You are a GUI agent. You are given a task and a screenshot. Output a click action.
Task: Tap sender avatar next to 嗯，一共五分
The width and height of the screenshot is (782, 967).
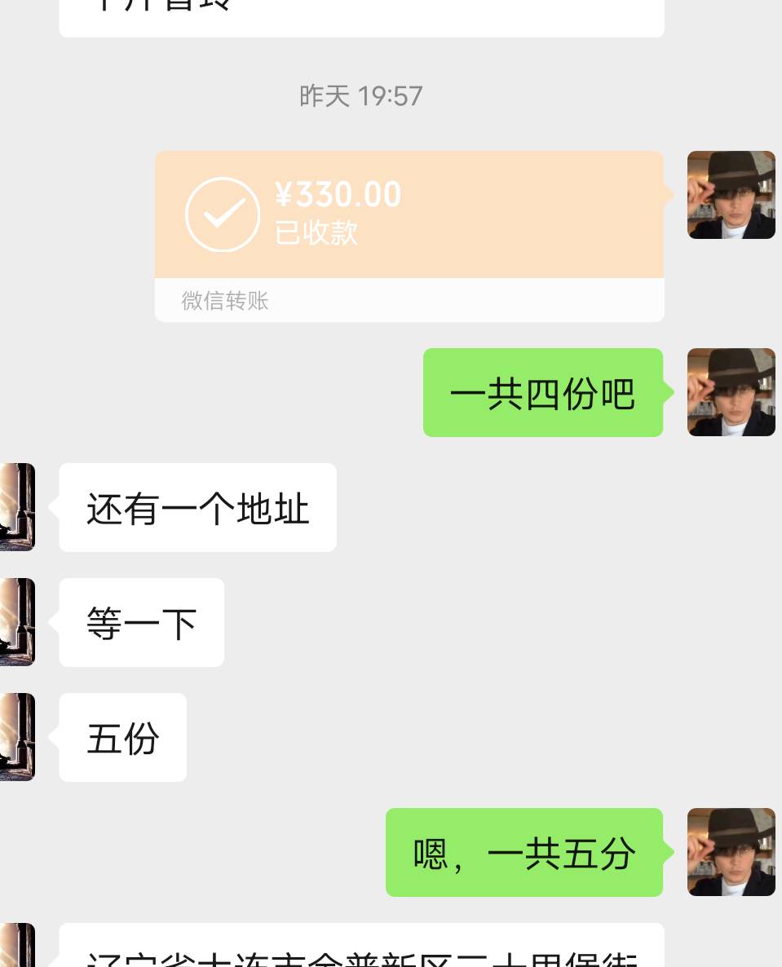point(731,852)
